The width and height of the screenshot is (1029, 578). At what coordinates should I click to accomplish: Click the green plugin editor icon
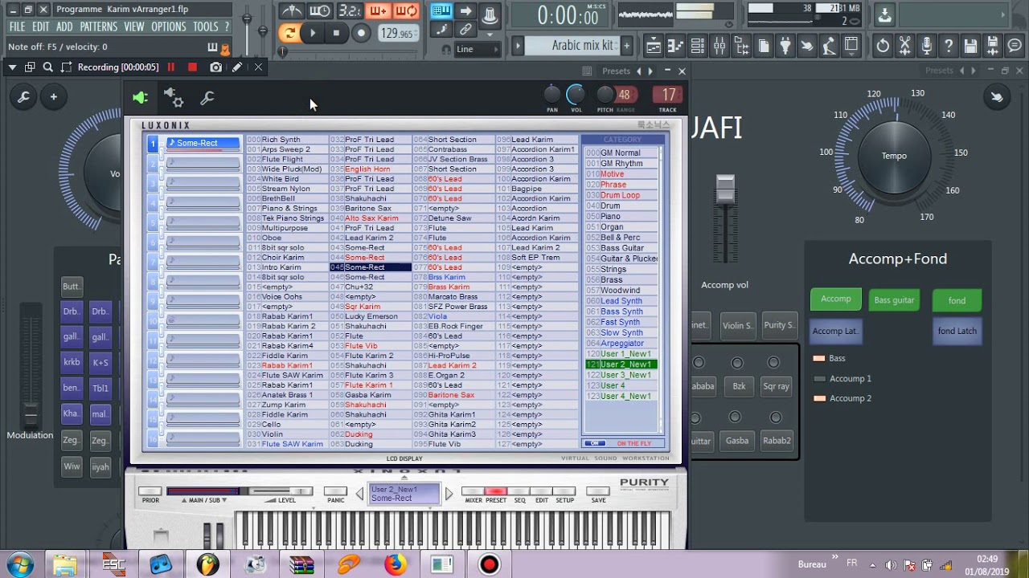coord(141,98)
